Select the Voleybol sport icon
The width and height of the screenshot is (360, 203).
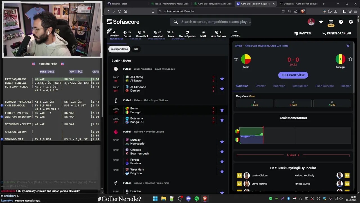(157, 34)
